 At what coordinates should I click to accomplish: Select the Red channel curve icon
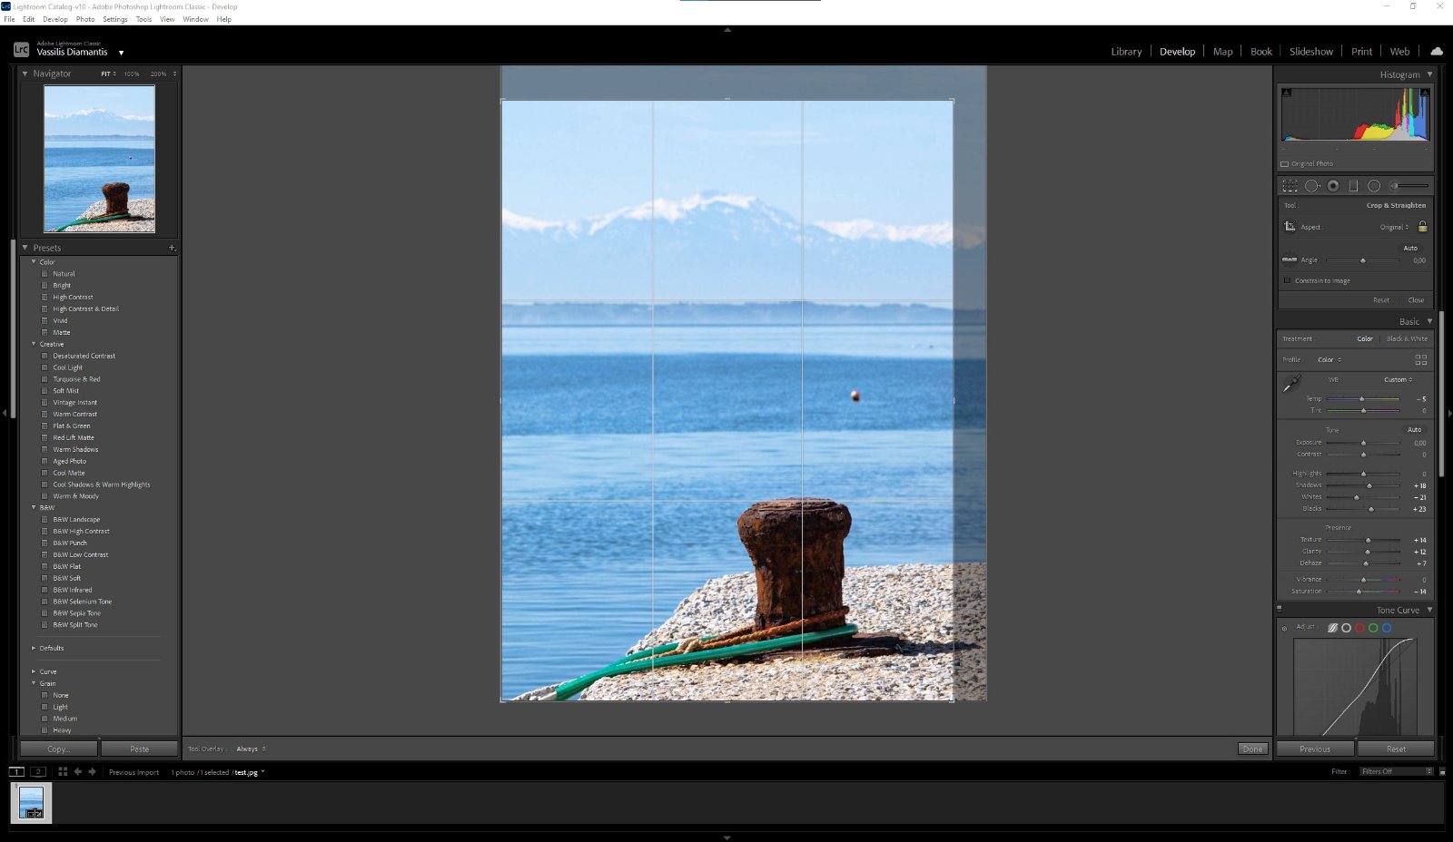[1359, 628]
